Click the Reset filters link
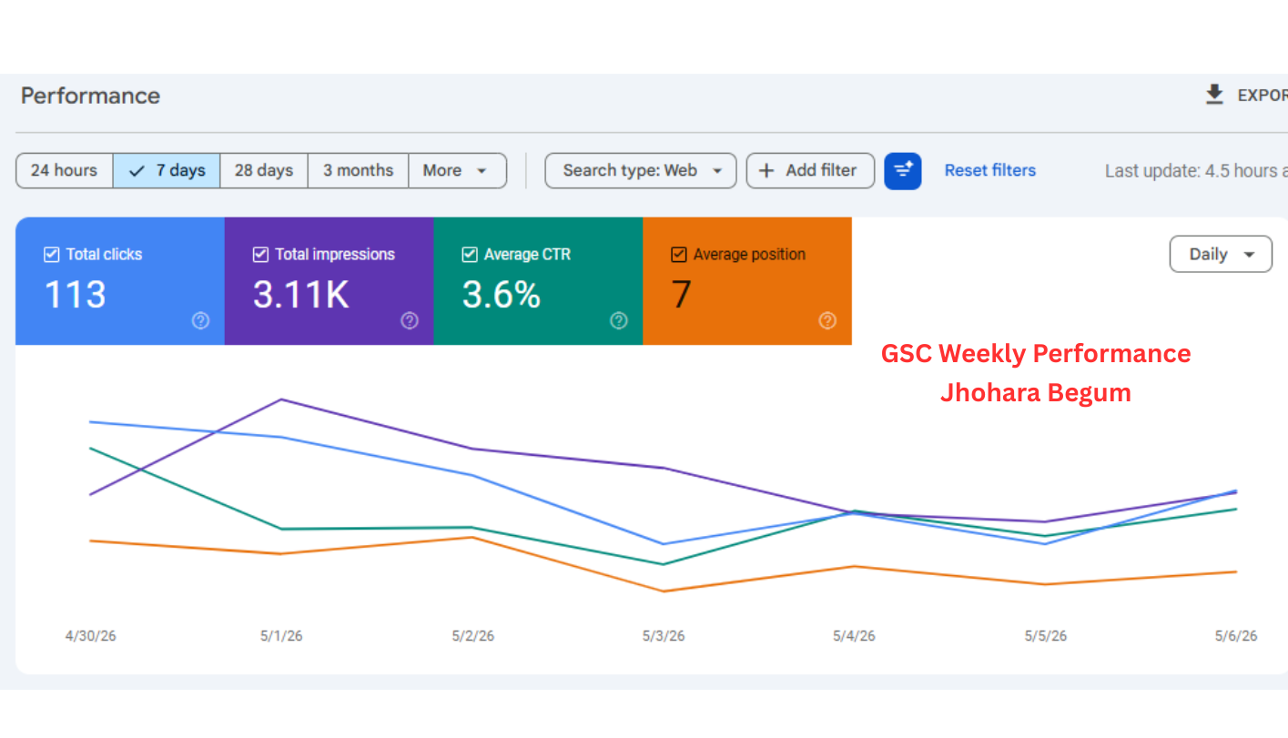Screen dimensions: 1288x738 (x=990, y=170)
